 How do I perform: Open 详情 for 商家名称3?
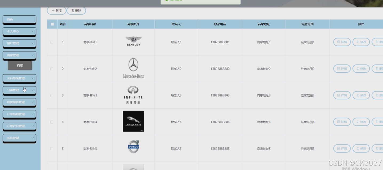pos(342,95)
